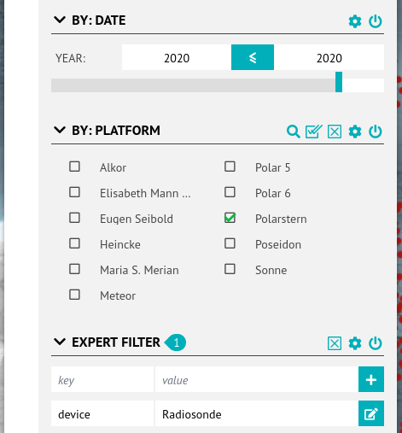The width and height of the screenshot is (402, 433).
Task: Check the Sonne platform checkbox
Action: click(230, 269)
